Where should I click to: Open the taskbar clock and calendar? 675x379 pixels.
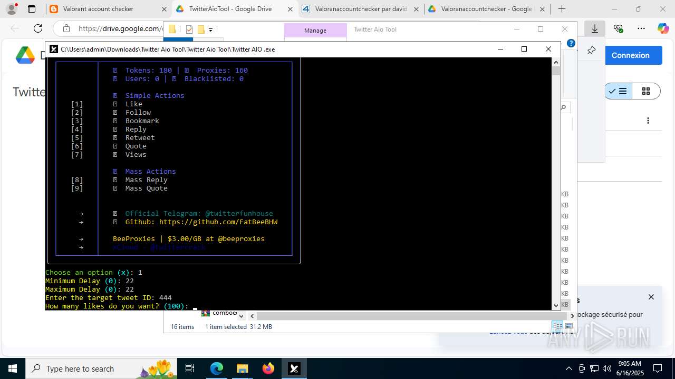pos(630,368)
